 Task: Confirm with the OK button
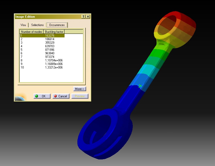pos(42,96)
